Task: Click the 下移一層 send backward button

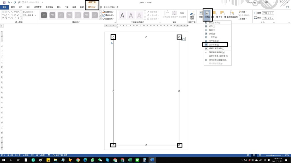Action: tap(222, 15)
